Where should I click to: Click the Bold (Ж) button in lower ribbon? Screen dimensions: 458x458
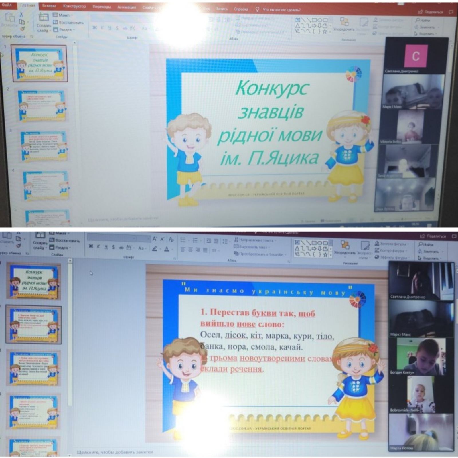(x=91, y=246)
